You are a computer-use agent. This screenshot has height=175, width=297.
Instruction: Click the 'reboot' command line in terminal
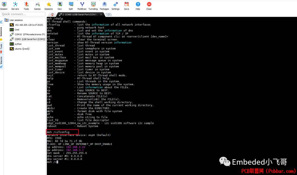(x=73, y=126)
